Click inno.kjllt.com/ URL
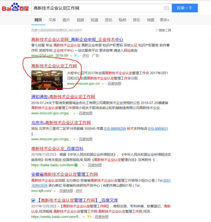This screenshot has height=222, width=211. 41,191
